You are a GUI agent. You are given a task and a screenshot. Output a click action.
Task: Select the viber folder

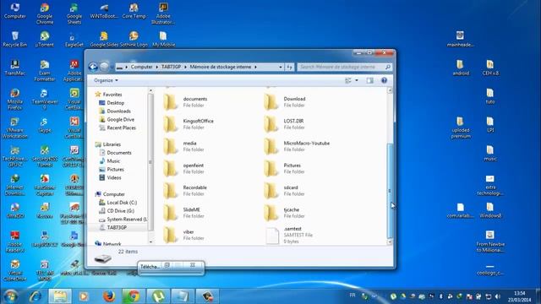tap(184, 235)
